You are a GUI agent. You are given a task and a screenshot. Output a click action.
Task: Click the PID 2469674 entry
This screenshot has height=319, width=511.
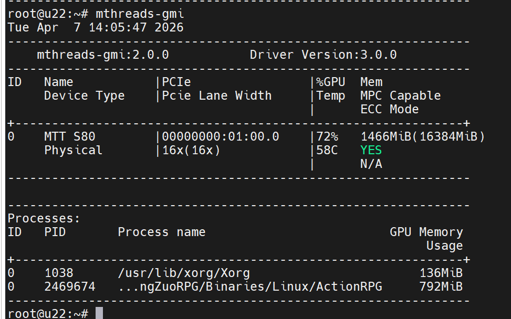(x=69, y=286)
